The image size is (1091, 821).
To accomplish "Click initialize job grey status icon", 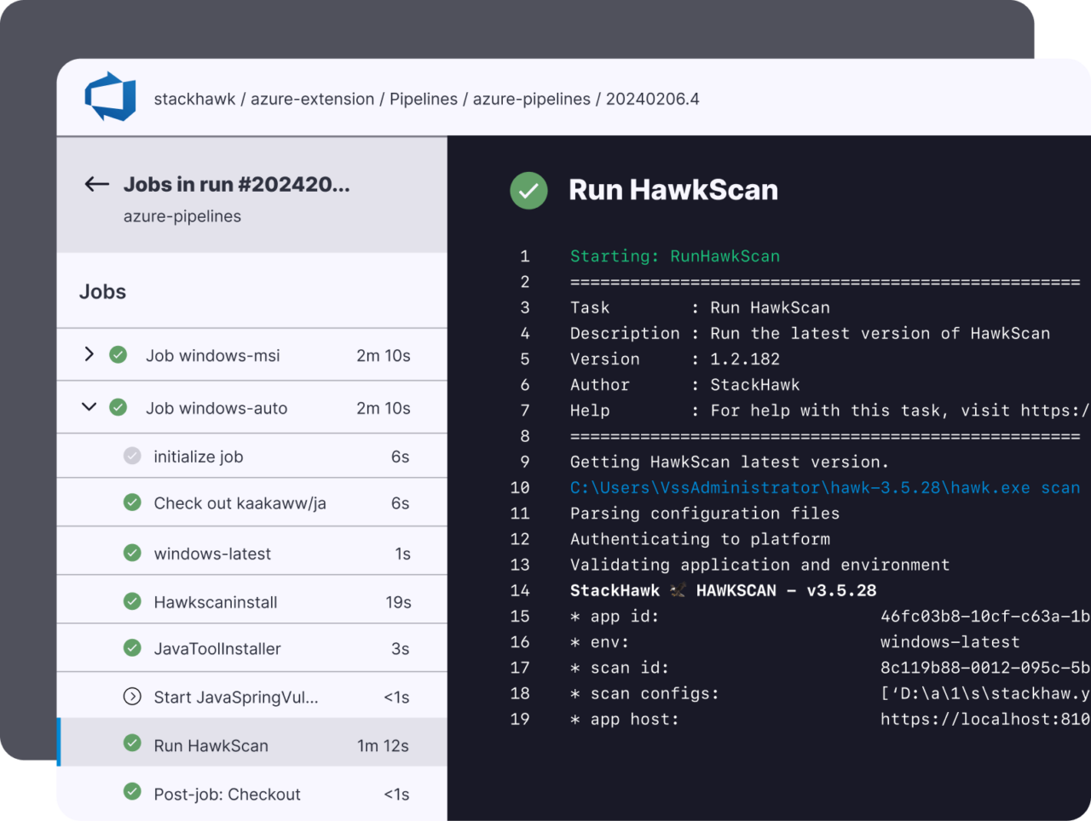I will [x=132, y=456].
